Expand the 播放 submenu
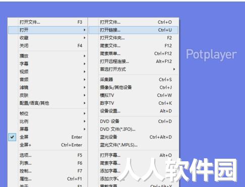The image size is (245, 187). click(47, 56)
